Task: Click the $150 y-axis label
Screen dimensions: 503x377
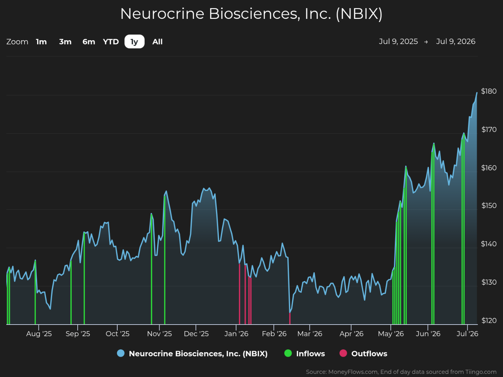Action: point(489,206)
